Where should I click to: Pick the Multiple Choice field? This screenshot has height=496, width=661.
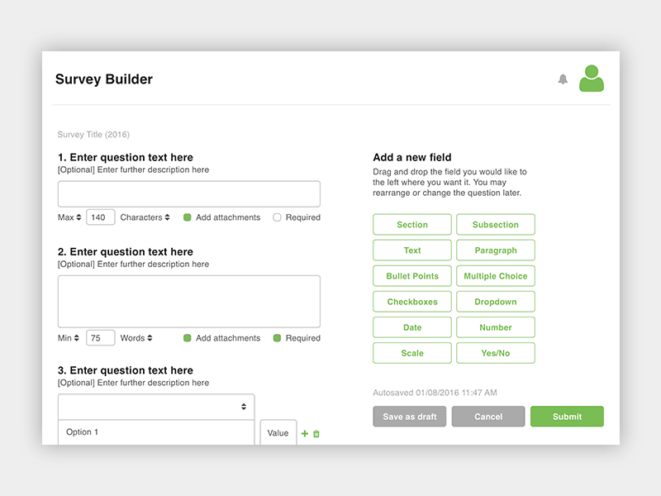click(x=496, y=276)
